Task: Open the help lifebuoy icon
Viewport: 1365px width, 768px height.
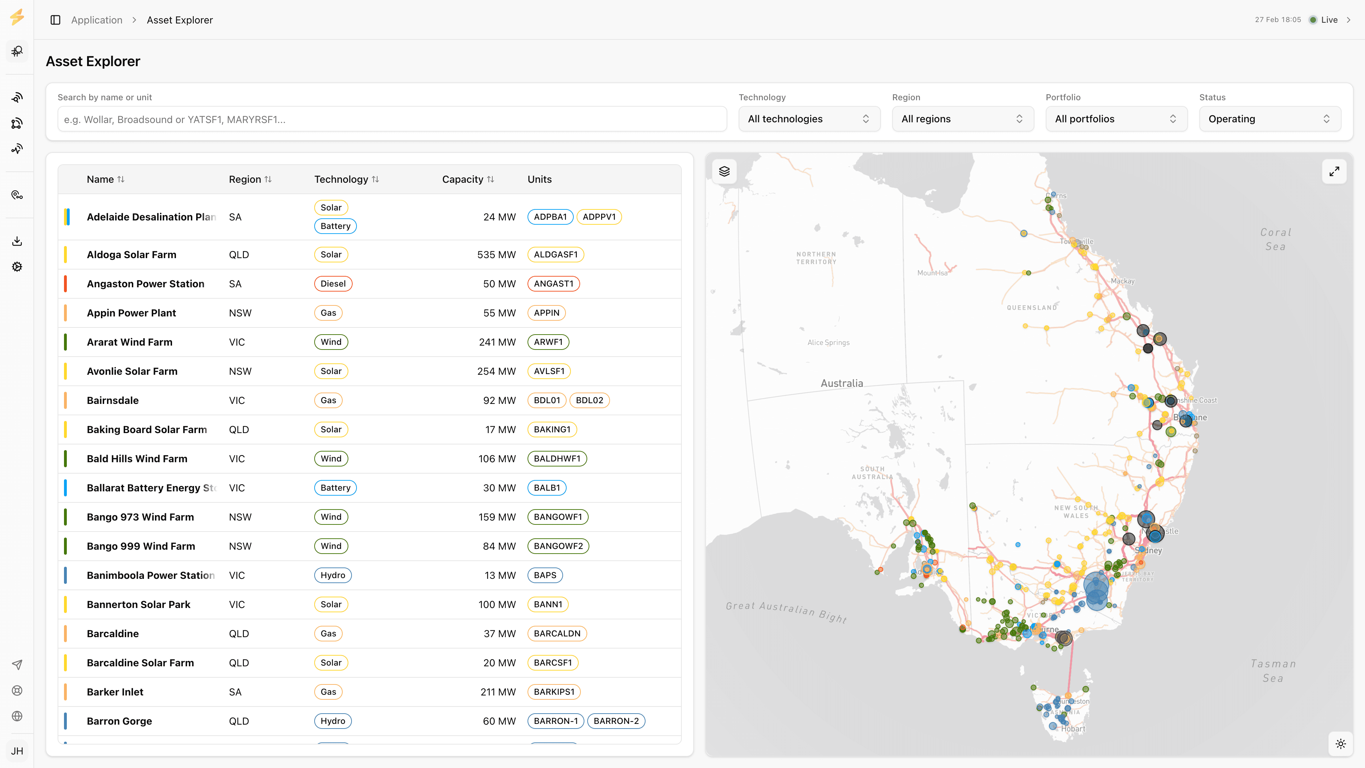Action: point(17,690)
